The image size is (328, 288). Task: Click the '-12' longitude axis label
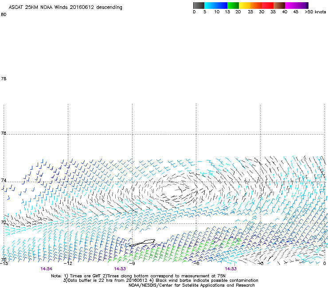68,264
